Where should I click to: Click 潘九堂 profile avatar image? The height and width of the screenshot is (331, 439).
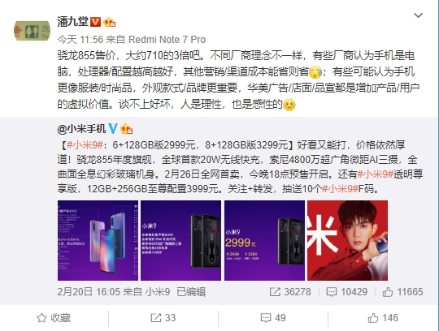[x=32, y=31]
